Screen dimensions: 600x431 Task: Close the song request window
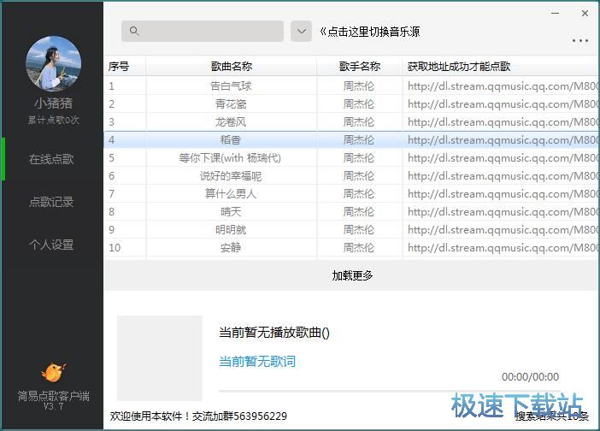tap(585, 14)
